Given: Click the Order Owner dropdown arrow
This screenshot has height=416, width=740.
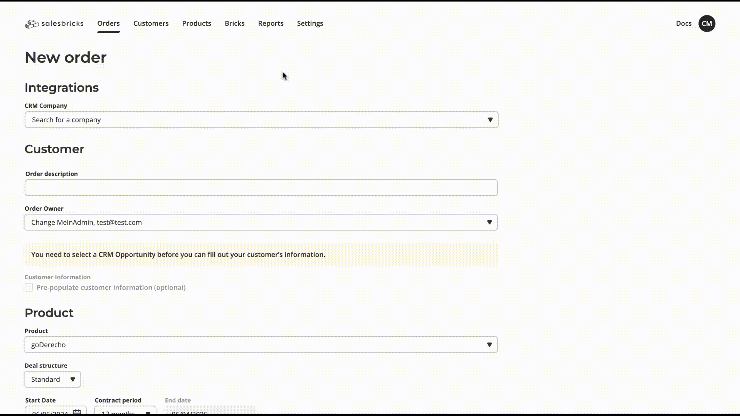Looking at the screenshot, I should [x=489, y=222].
